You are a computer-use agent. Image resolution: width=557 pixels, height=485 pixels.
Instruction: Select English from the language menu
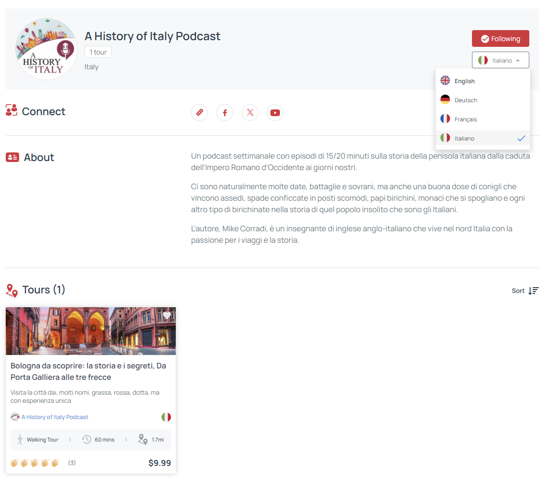[483, 81]
